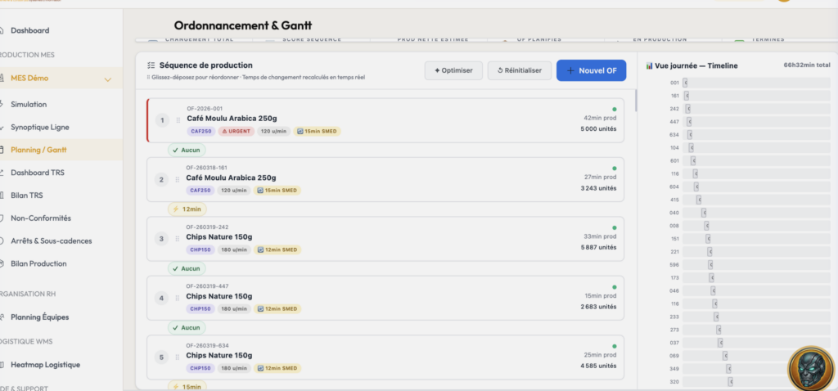The width and height of the screenshot is (838, 391).
Task: Grab the drag handle of order OF-2026-001
Action: [178, 120]
